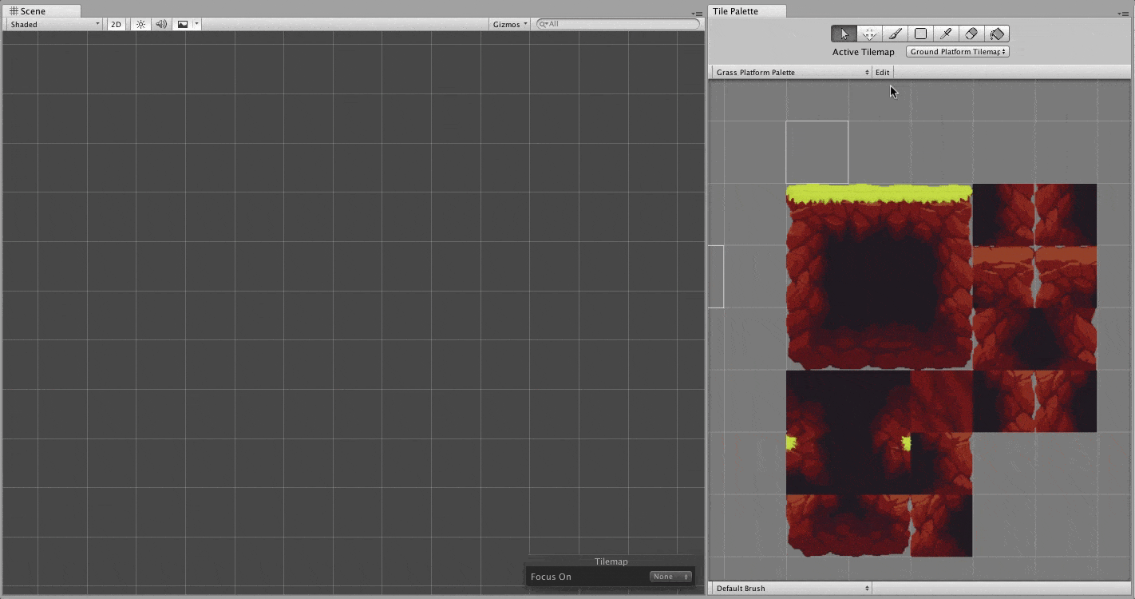This screenshot has width=1135, height=599.
Task: Open Scene panel options menu icon
Action: coord(696,14)
